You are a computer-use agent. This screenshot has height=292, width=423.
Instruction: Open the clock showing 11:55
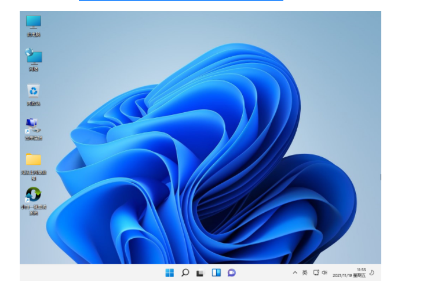(361, 270)
